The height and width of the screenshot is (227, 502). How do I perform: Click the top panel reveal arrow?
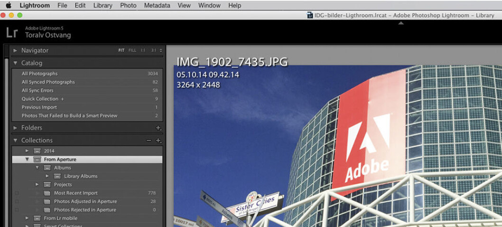401,23
